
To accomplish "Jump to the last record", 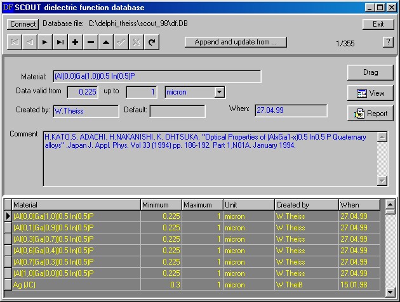I will click(60, 43).
